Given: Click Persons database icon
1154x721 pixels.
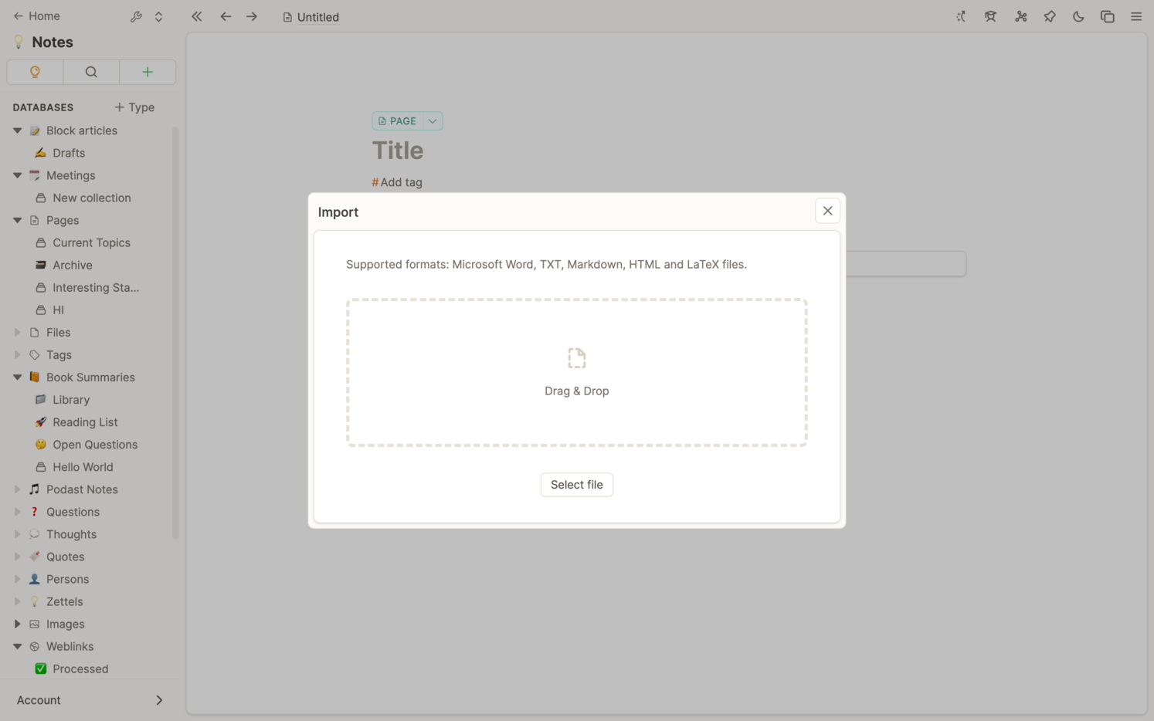Looking at the screenshot, I should coord(34,578).
